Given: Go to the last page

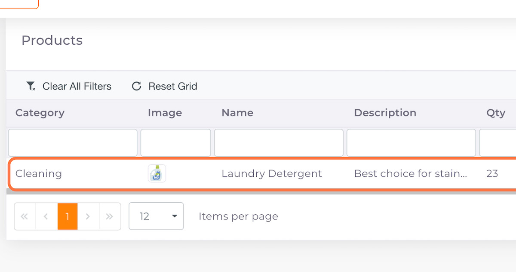Looking at the screenshot, I should coord(110,216).
